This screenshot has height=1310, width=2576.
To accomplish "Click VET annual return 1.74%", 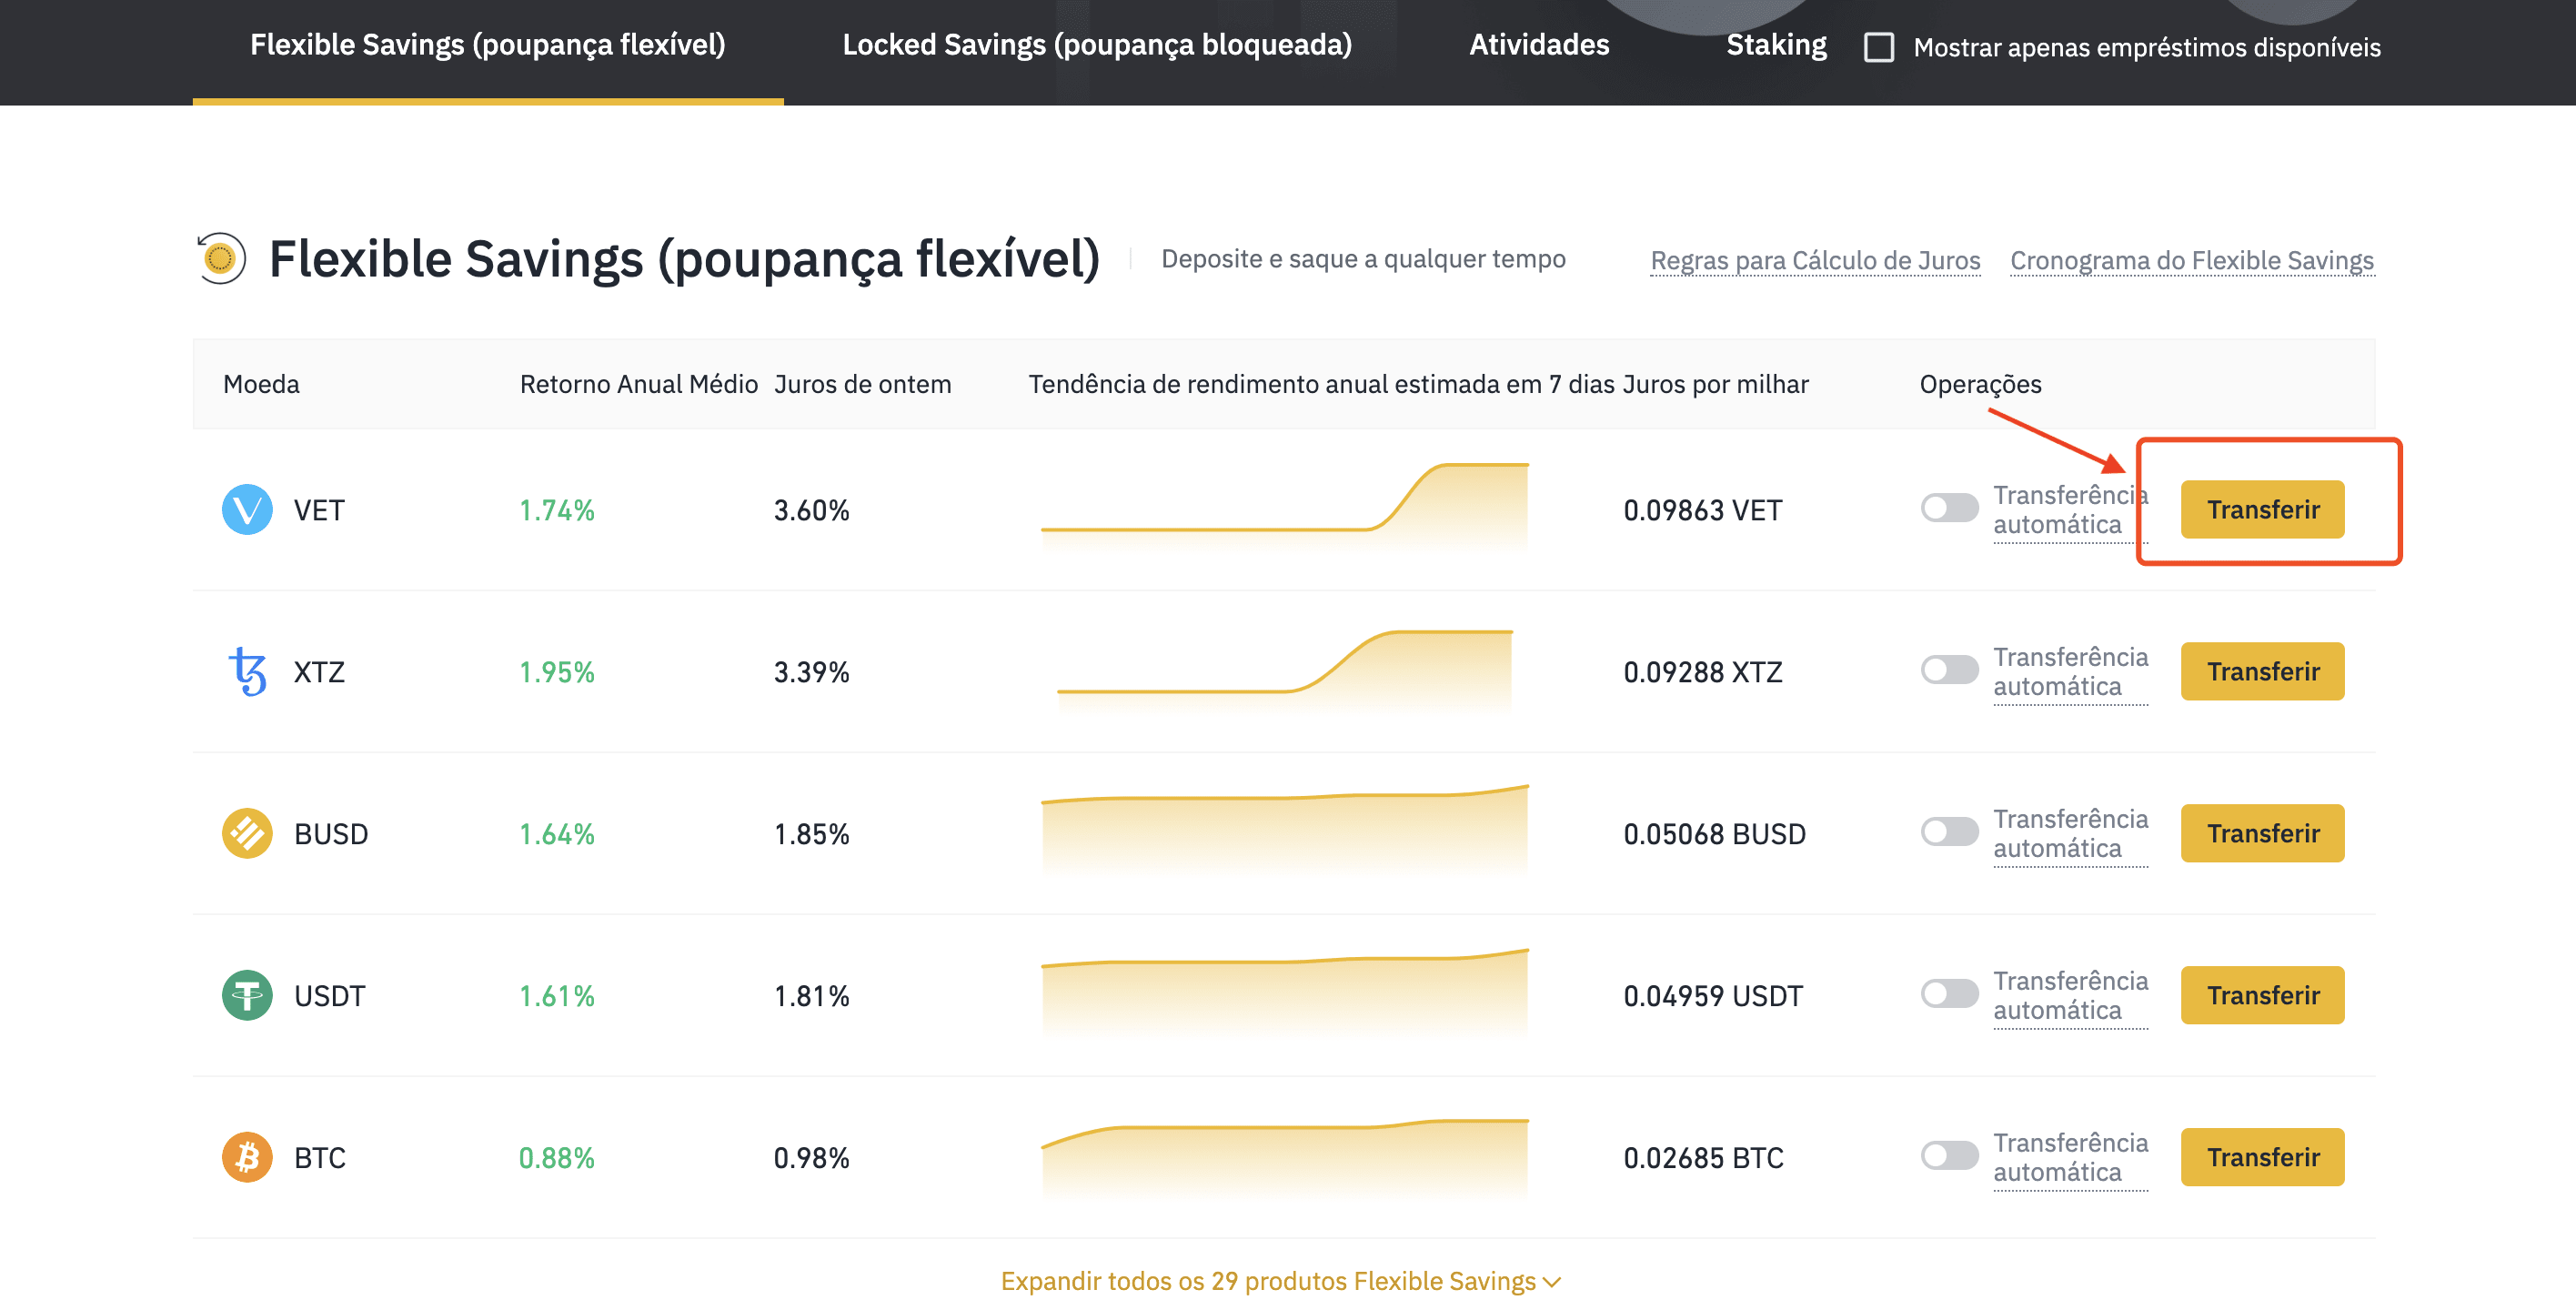I will pos(556,511).
